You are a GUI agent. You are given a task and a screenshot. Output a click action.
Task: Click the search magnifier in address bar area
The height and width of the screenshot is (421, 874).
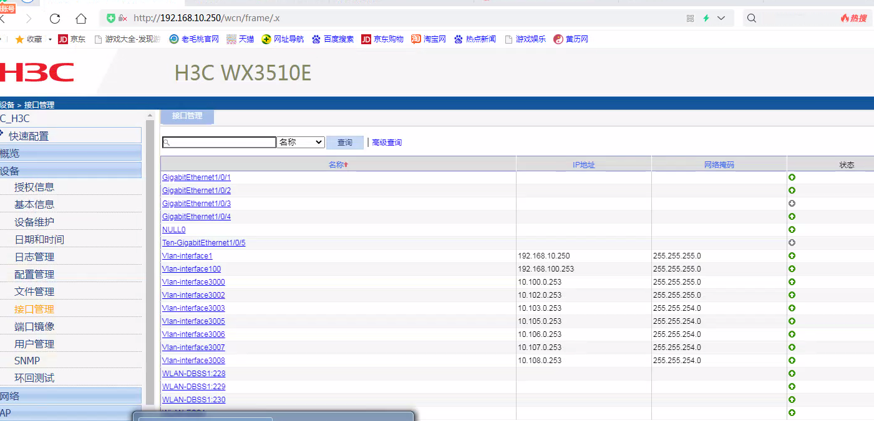pyautogui.click(x=752, y=18)
